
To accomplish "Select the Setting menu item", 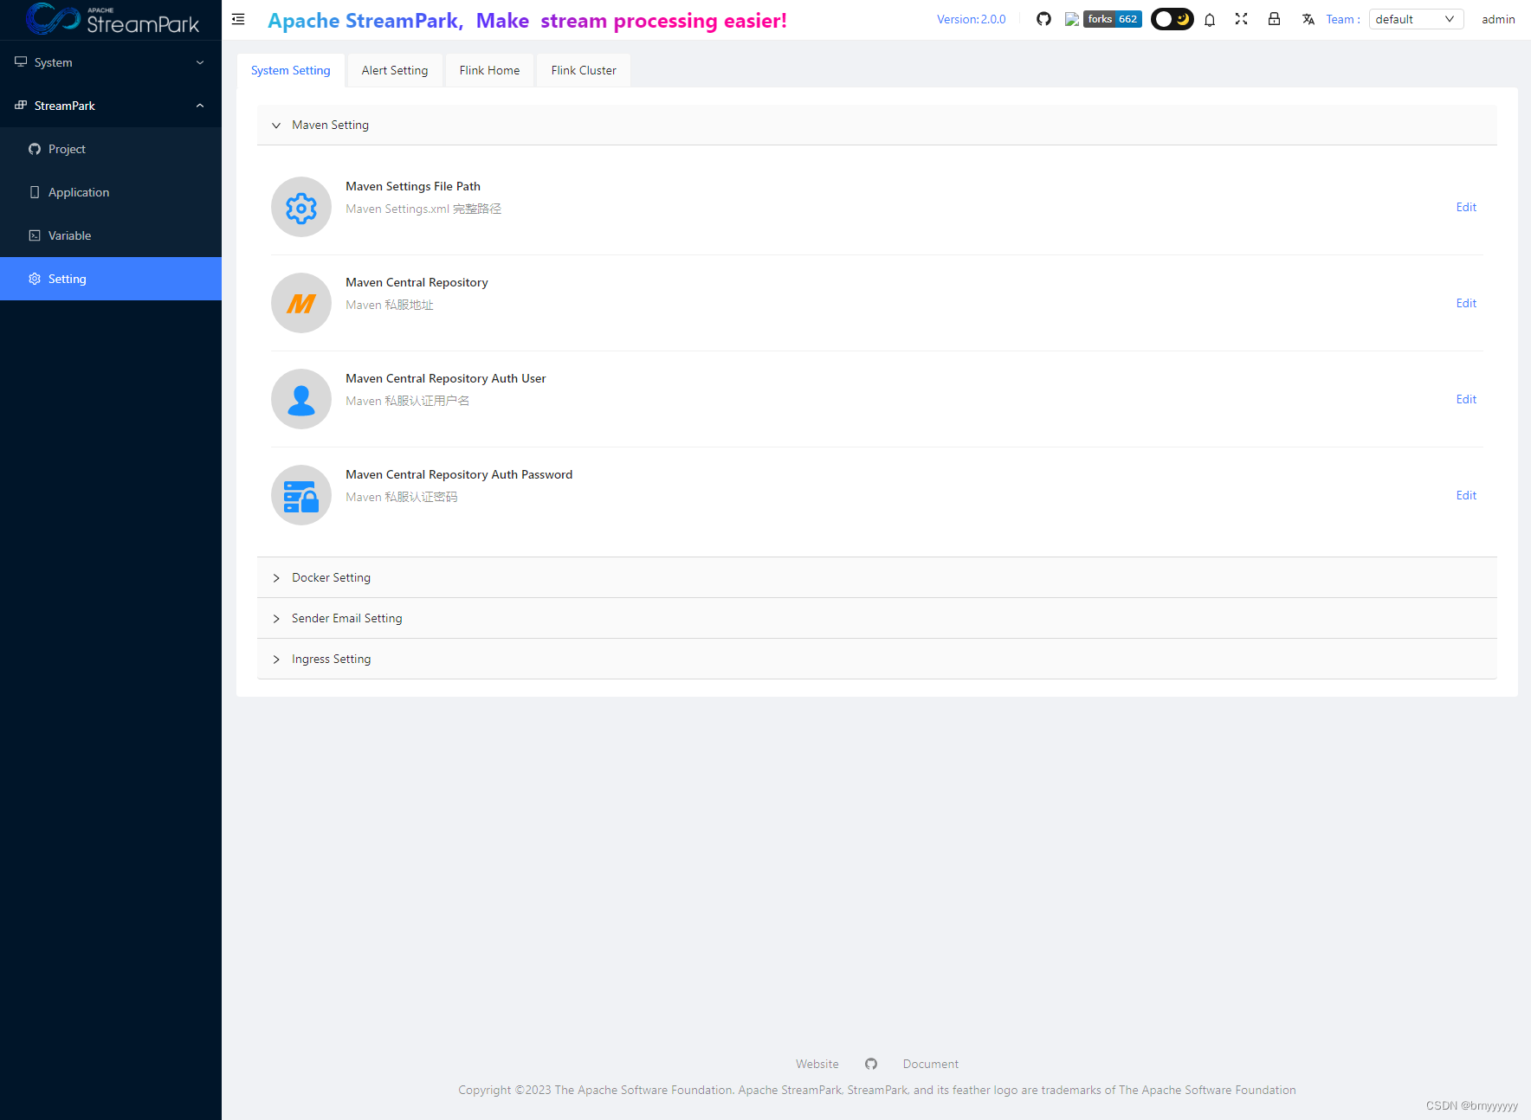I will [x=111, y=279].
